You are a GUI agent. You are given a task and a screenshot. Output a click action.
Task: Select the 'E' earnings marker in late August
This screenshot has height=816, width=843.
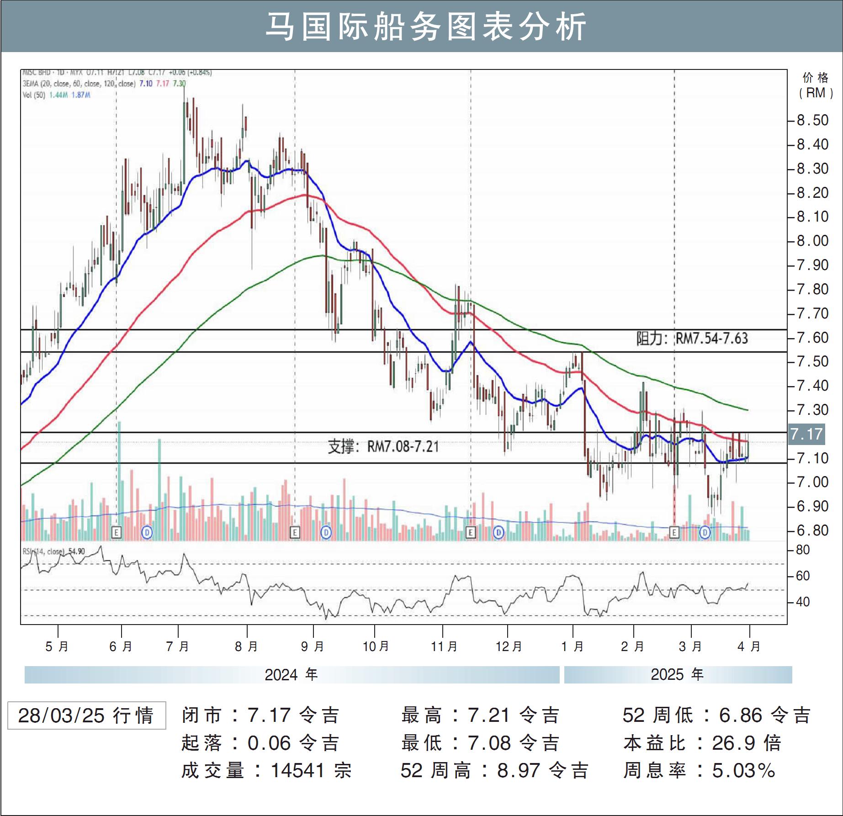click(x=295, y=532)
